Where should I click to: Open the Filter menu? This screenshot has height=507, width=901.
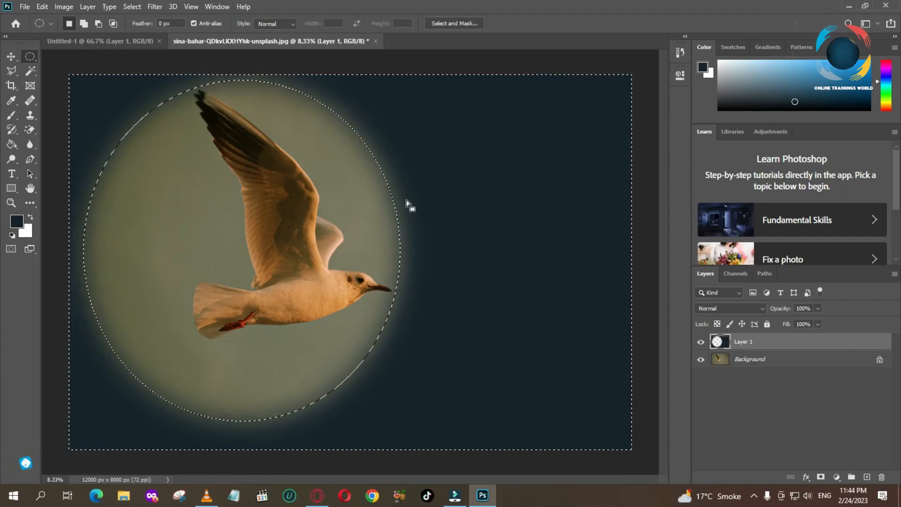click(x=155, y=6)
